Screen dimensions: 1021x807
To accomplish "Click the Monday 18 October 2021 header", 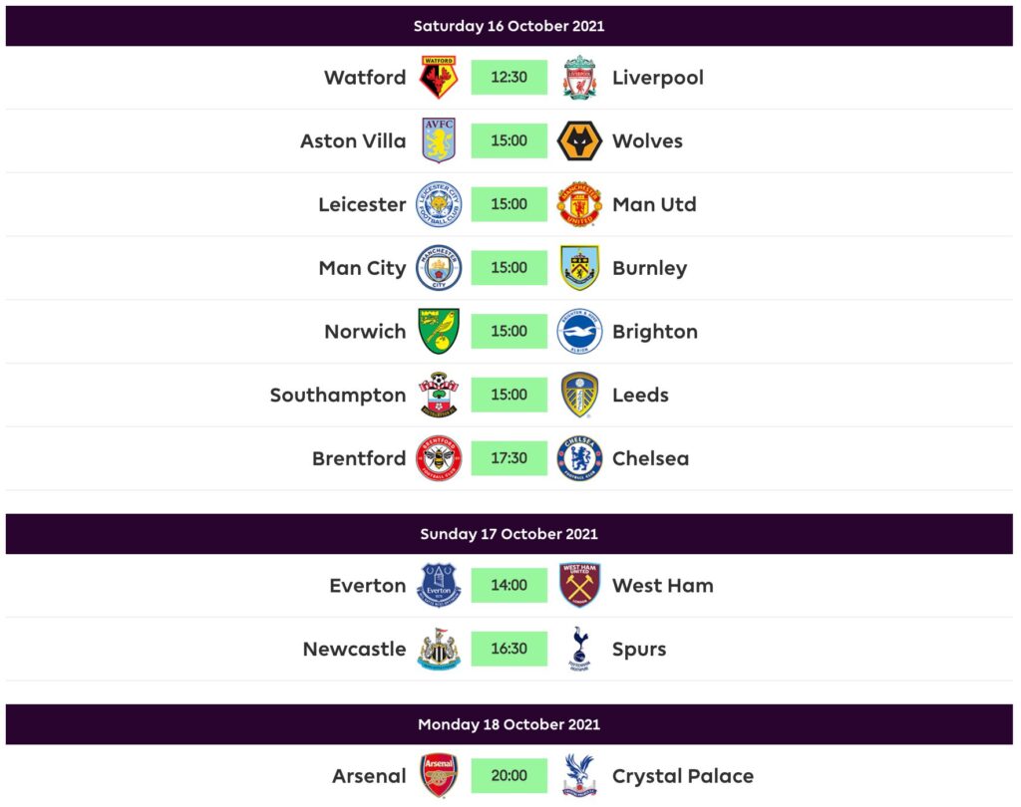I will (509, 724).
